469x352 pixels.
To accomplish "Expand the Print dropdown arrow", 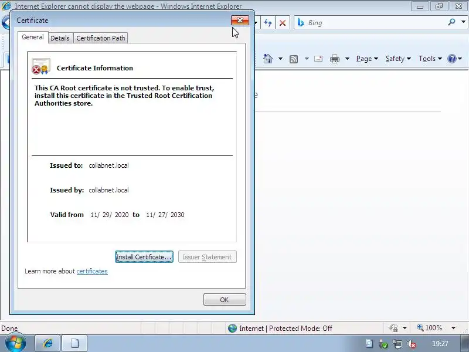I will (347, 59).
